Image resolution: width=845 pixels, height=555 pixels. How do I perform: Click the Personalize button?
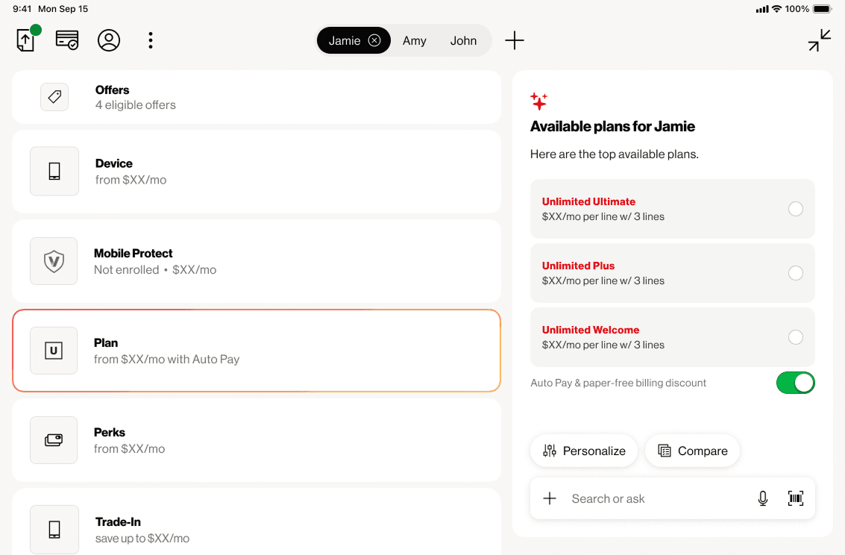point(584,451)
